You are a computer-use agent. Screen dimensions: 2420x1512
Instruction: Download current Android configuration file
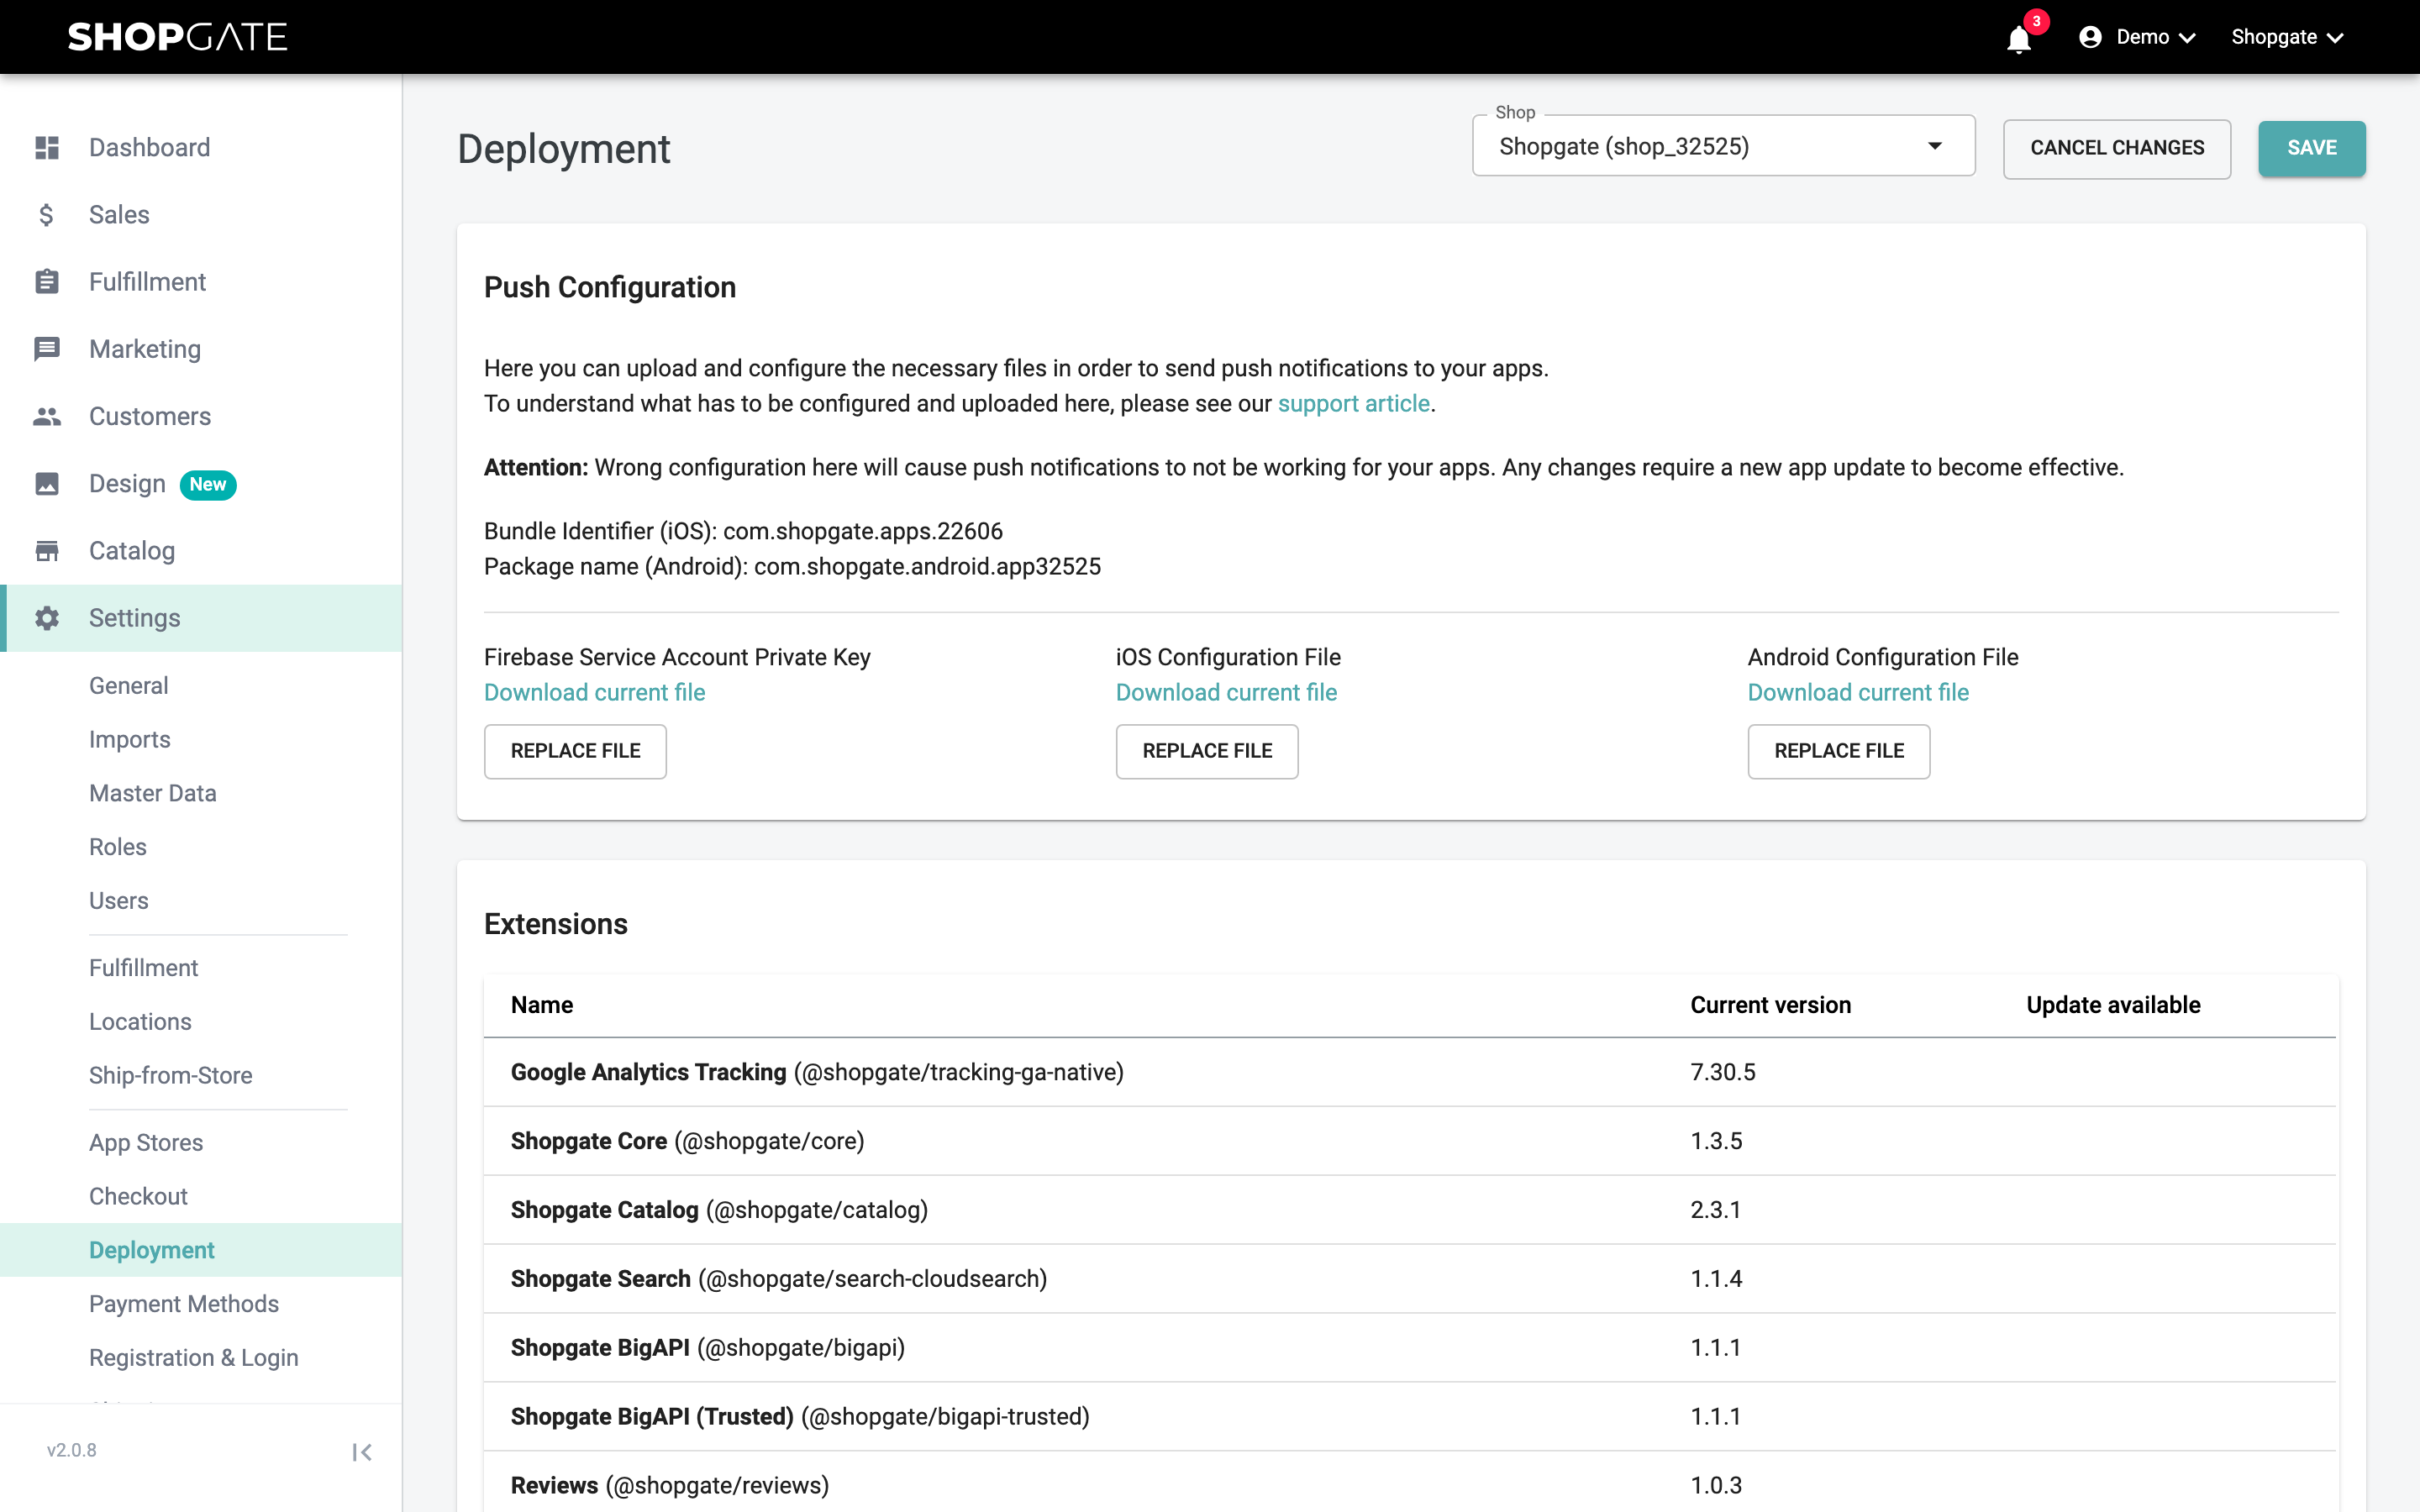[x=1858, y=692]
